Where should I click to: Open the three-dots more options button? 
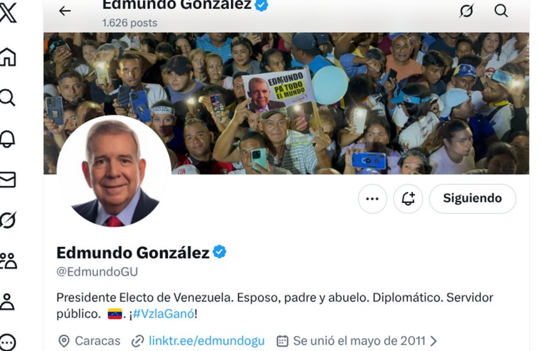coord(372,199)
